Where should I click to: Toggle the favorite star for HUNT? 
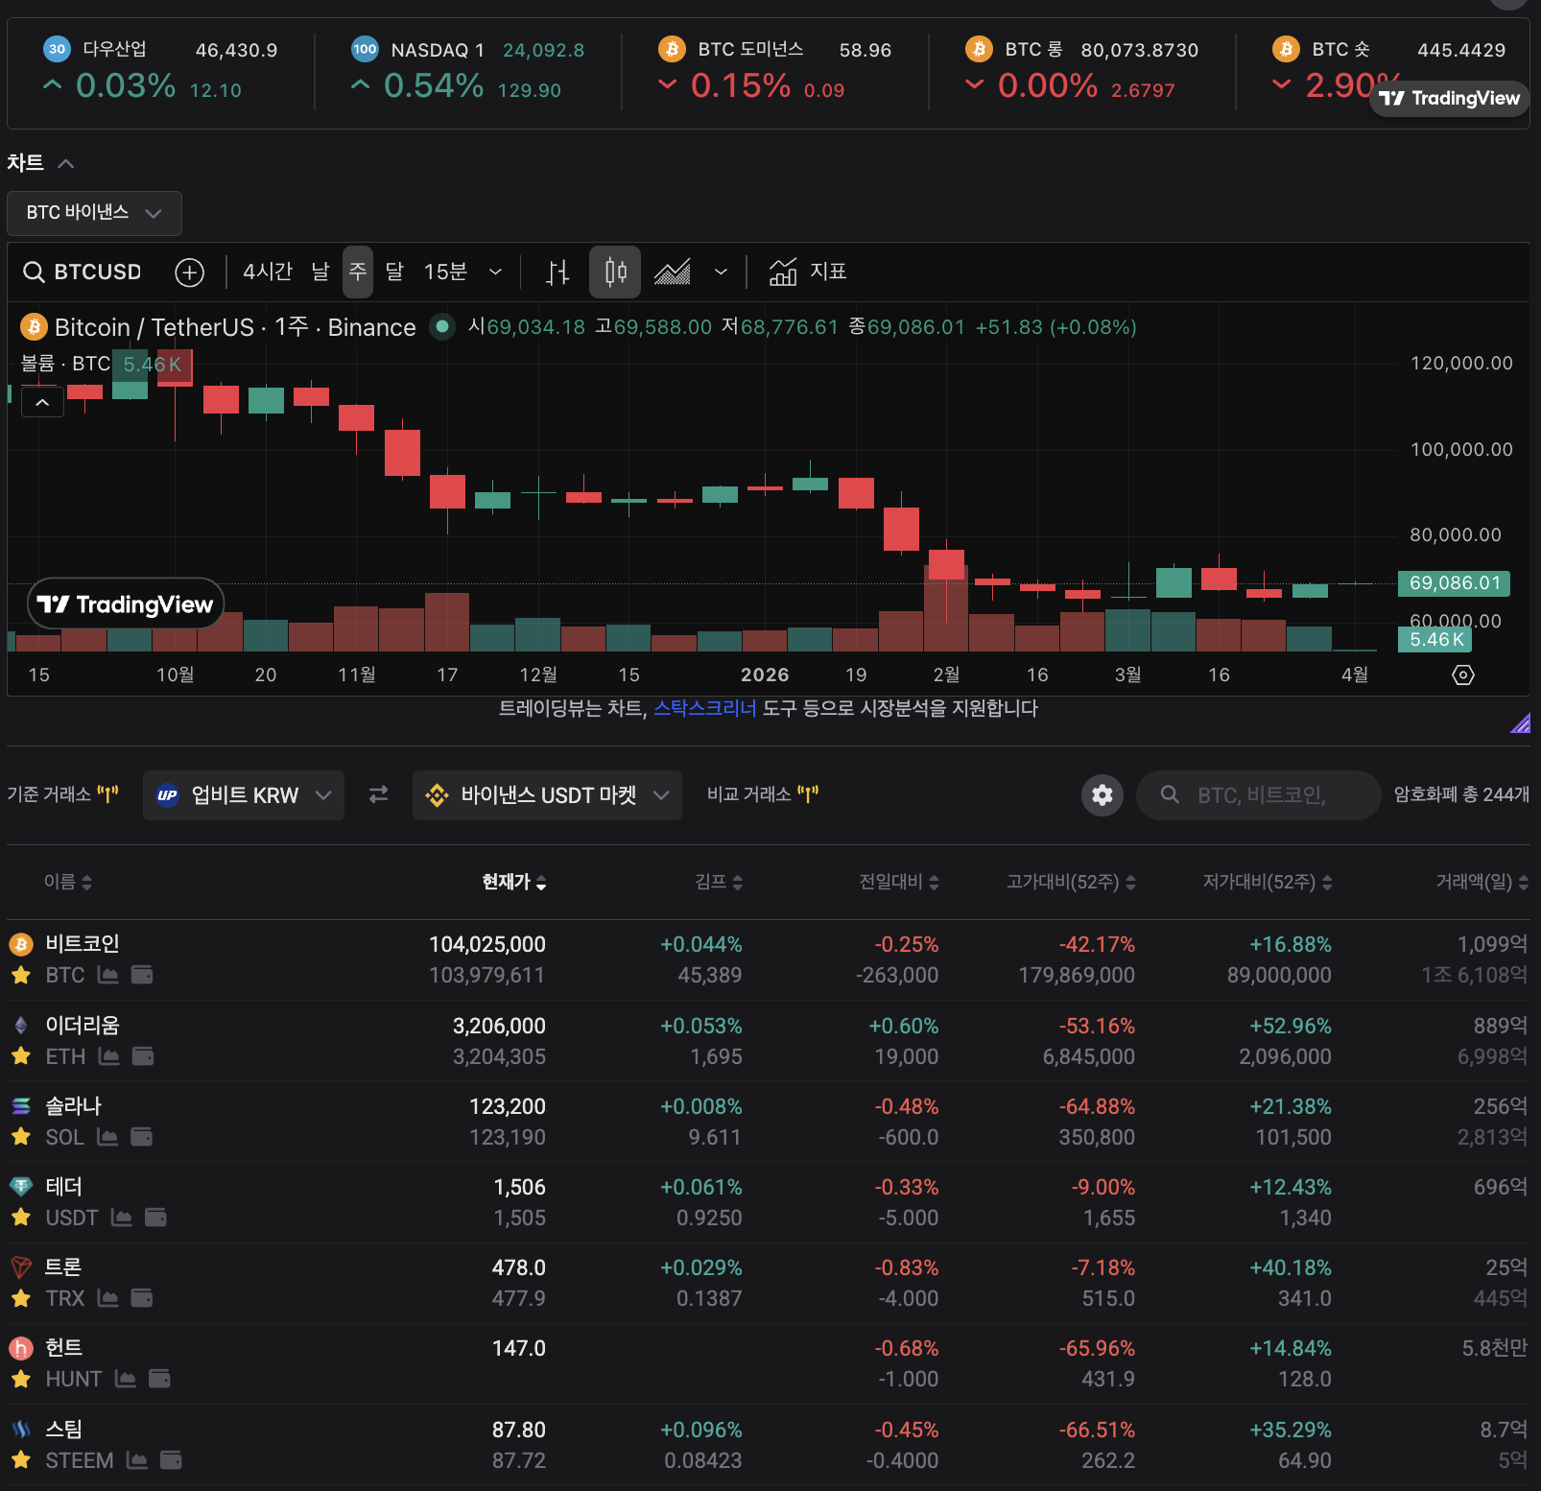click(x=20, y=1379)
